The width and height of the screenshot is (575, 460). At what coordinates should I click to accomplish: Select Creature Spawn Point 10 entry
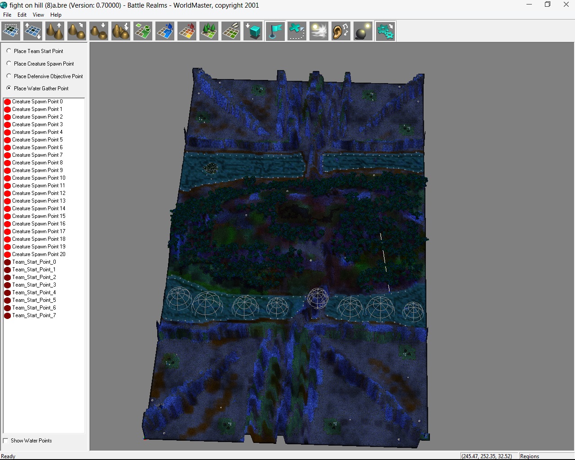tap(35, 178)
